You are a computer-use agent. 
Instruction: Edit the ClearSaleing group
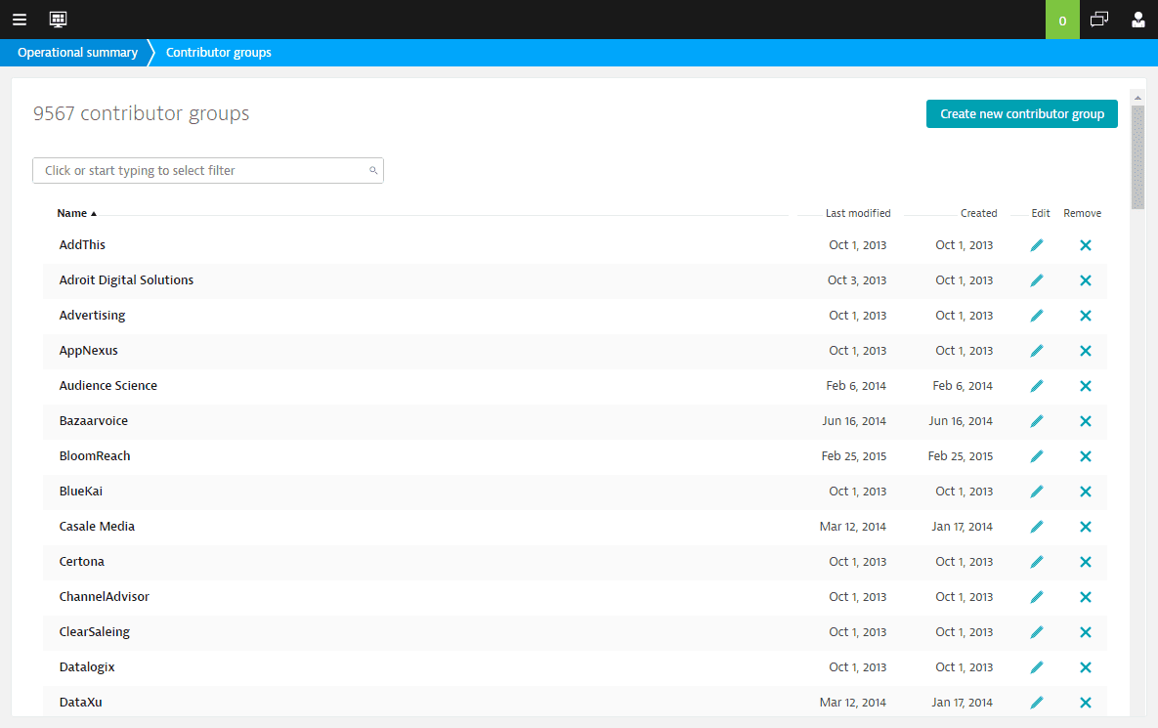tap(1037, 632)
